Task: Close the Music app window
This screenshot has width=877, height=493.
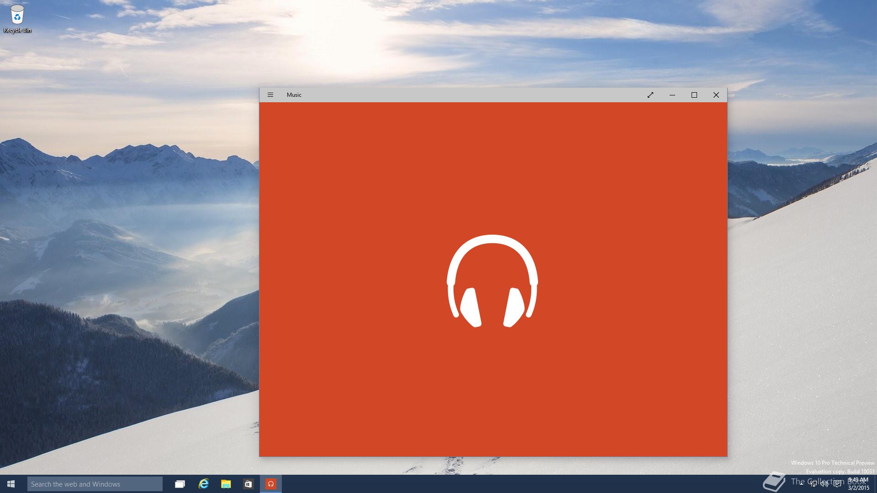Action: 716,95
